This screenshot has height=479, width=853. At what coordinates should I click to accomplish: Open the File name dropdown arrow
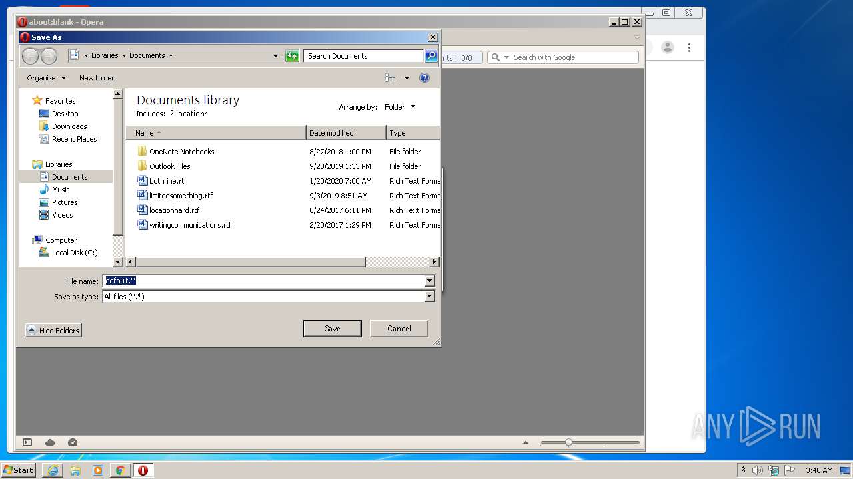coord(430,281)
